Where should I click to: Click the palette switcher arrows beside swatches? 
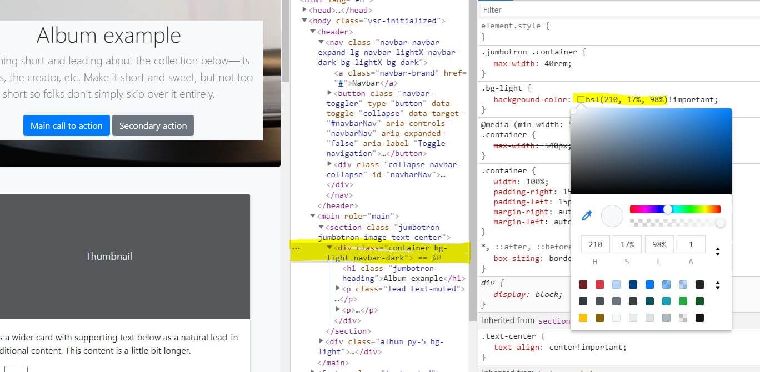[x=718, y=284]
